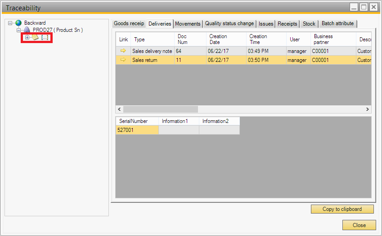Click the Creation Date column header
Screen dimensions: 382x236
click(x=218, y=39)
